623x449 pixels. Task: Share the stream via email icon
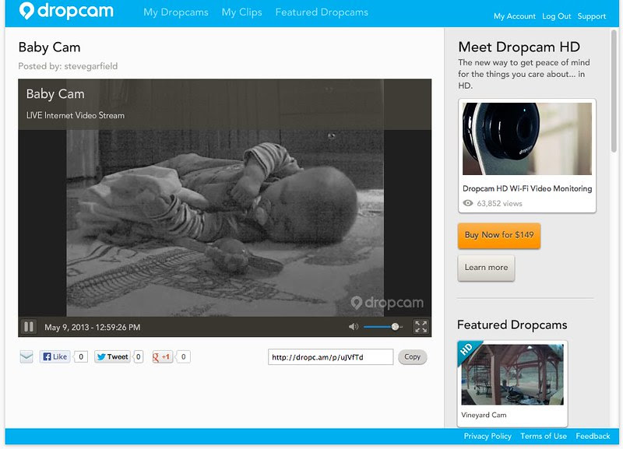tap(26, 357)
